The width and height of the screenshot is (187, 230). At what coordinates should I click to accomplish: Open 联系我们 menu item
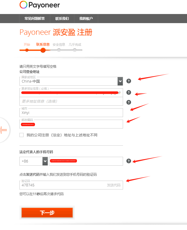click(62, 18)
